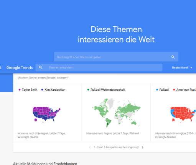Click the dark blue Kim Kardashian dot

point(42,90)
